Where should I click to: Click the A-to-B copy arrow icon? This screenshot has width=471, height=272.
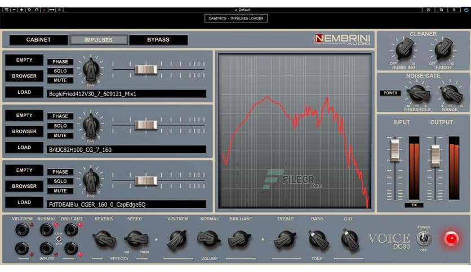(x=52, y=10)
